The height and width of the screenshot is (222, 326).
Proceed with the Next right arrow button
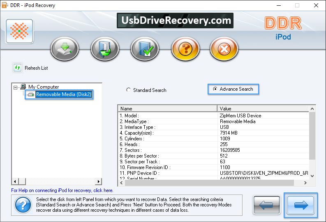301,205
